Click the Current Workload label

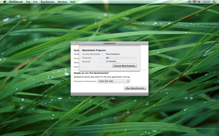[91, 54]
